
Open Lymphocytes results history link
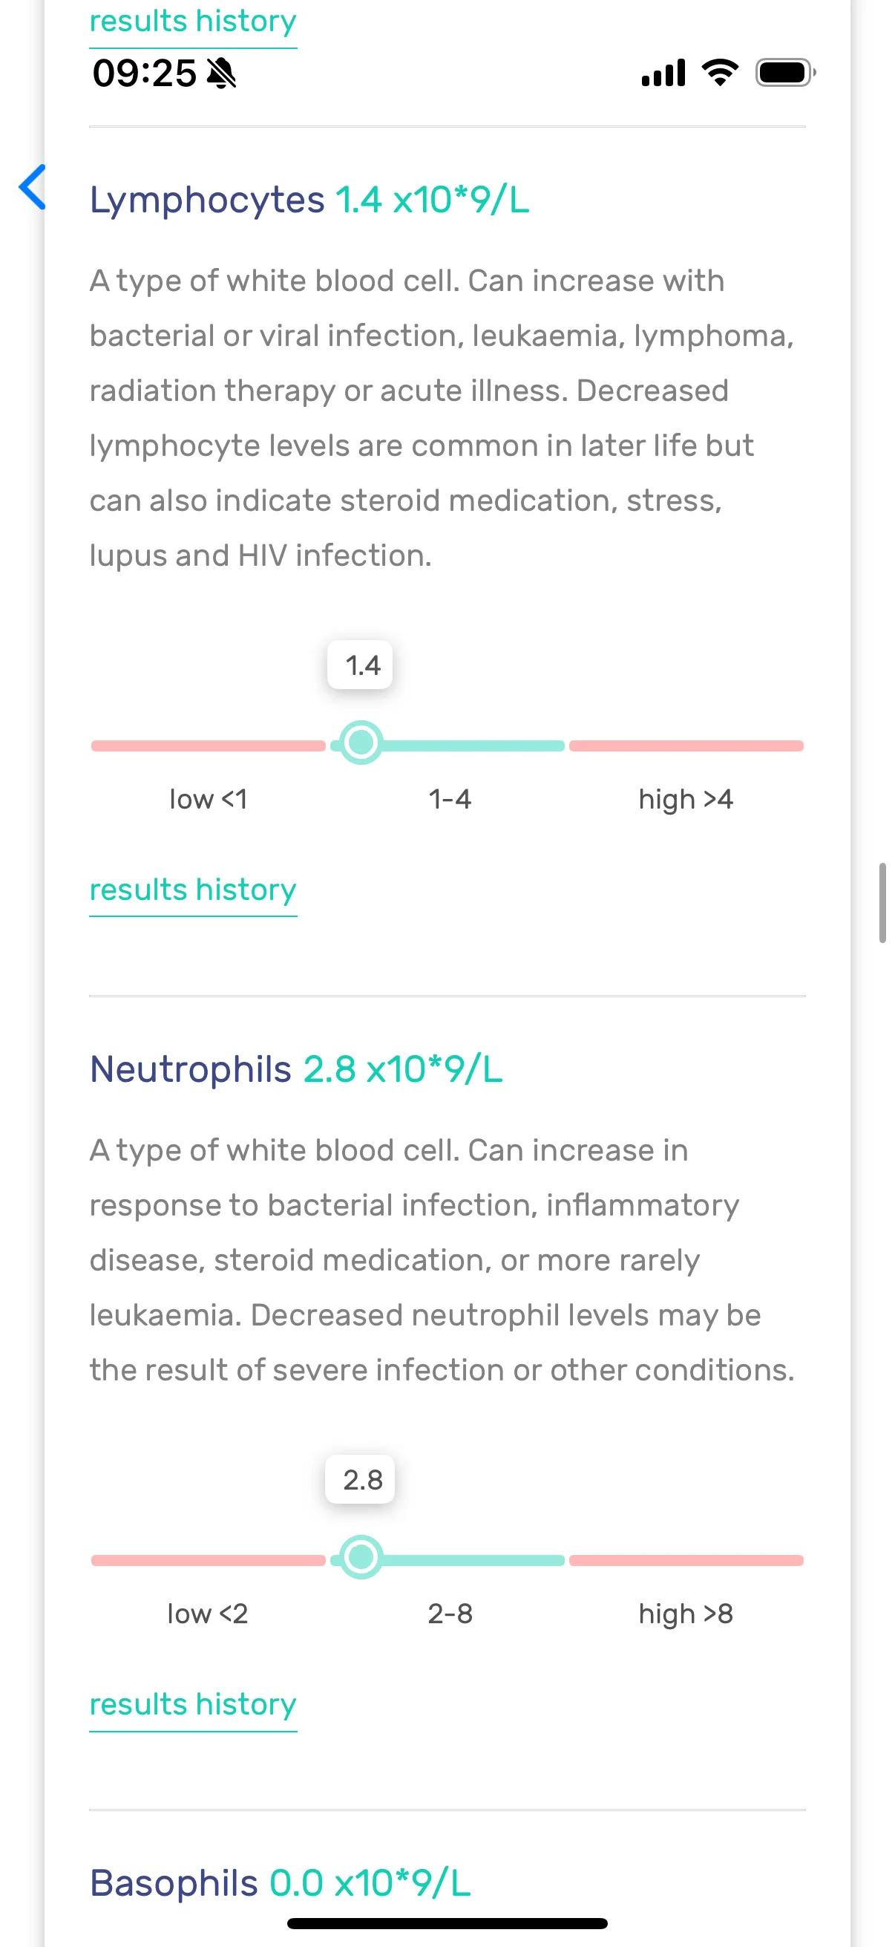coord(193,890)
